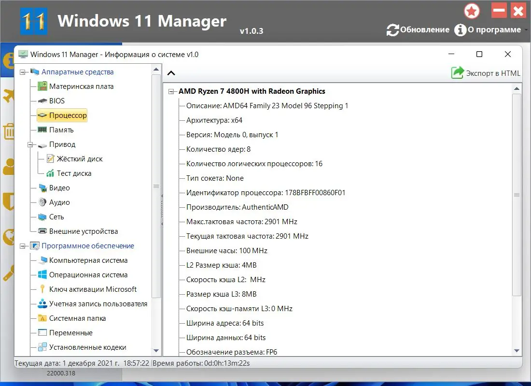
Task: Click the Обновление button text
Action: 425,30
